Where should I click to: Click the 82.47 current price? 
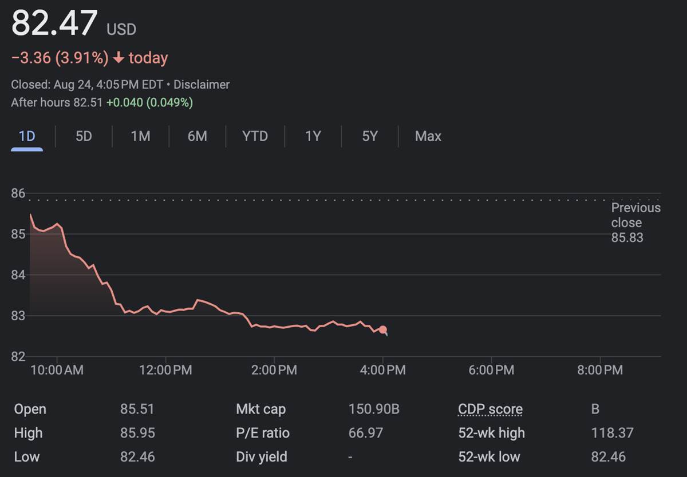(55, 24)
